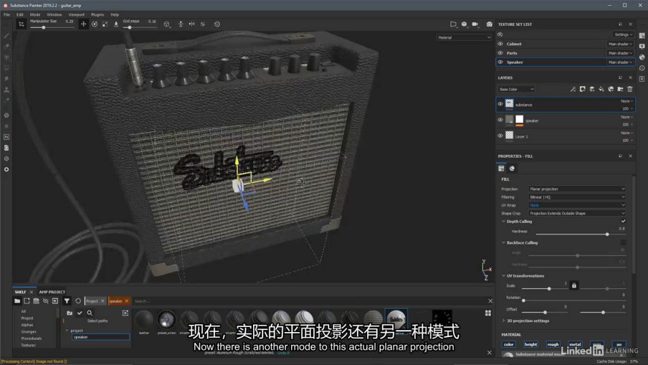Open the UV Wrap dropdown
Viewport: 648px width, 365px height.
(577, 205)
